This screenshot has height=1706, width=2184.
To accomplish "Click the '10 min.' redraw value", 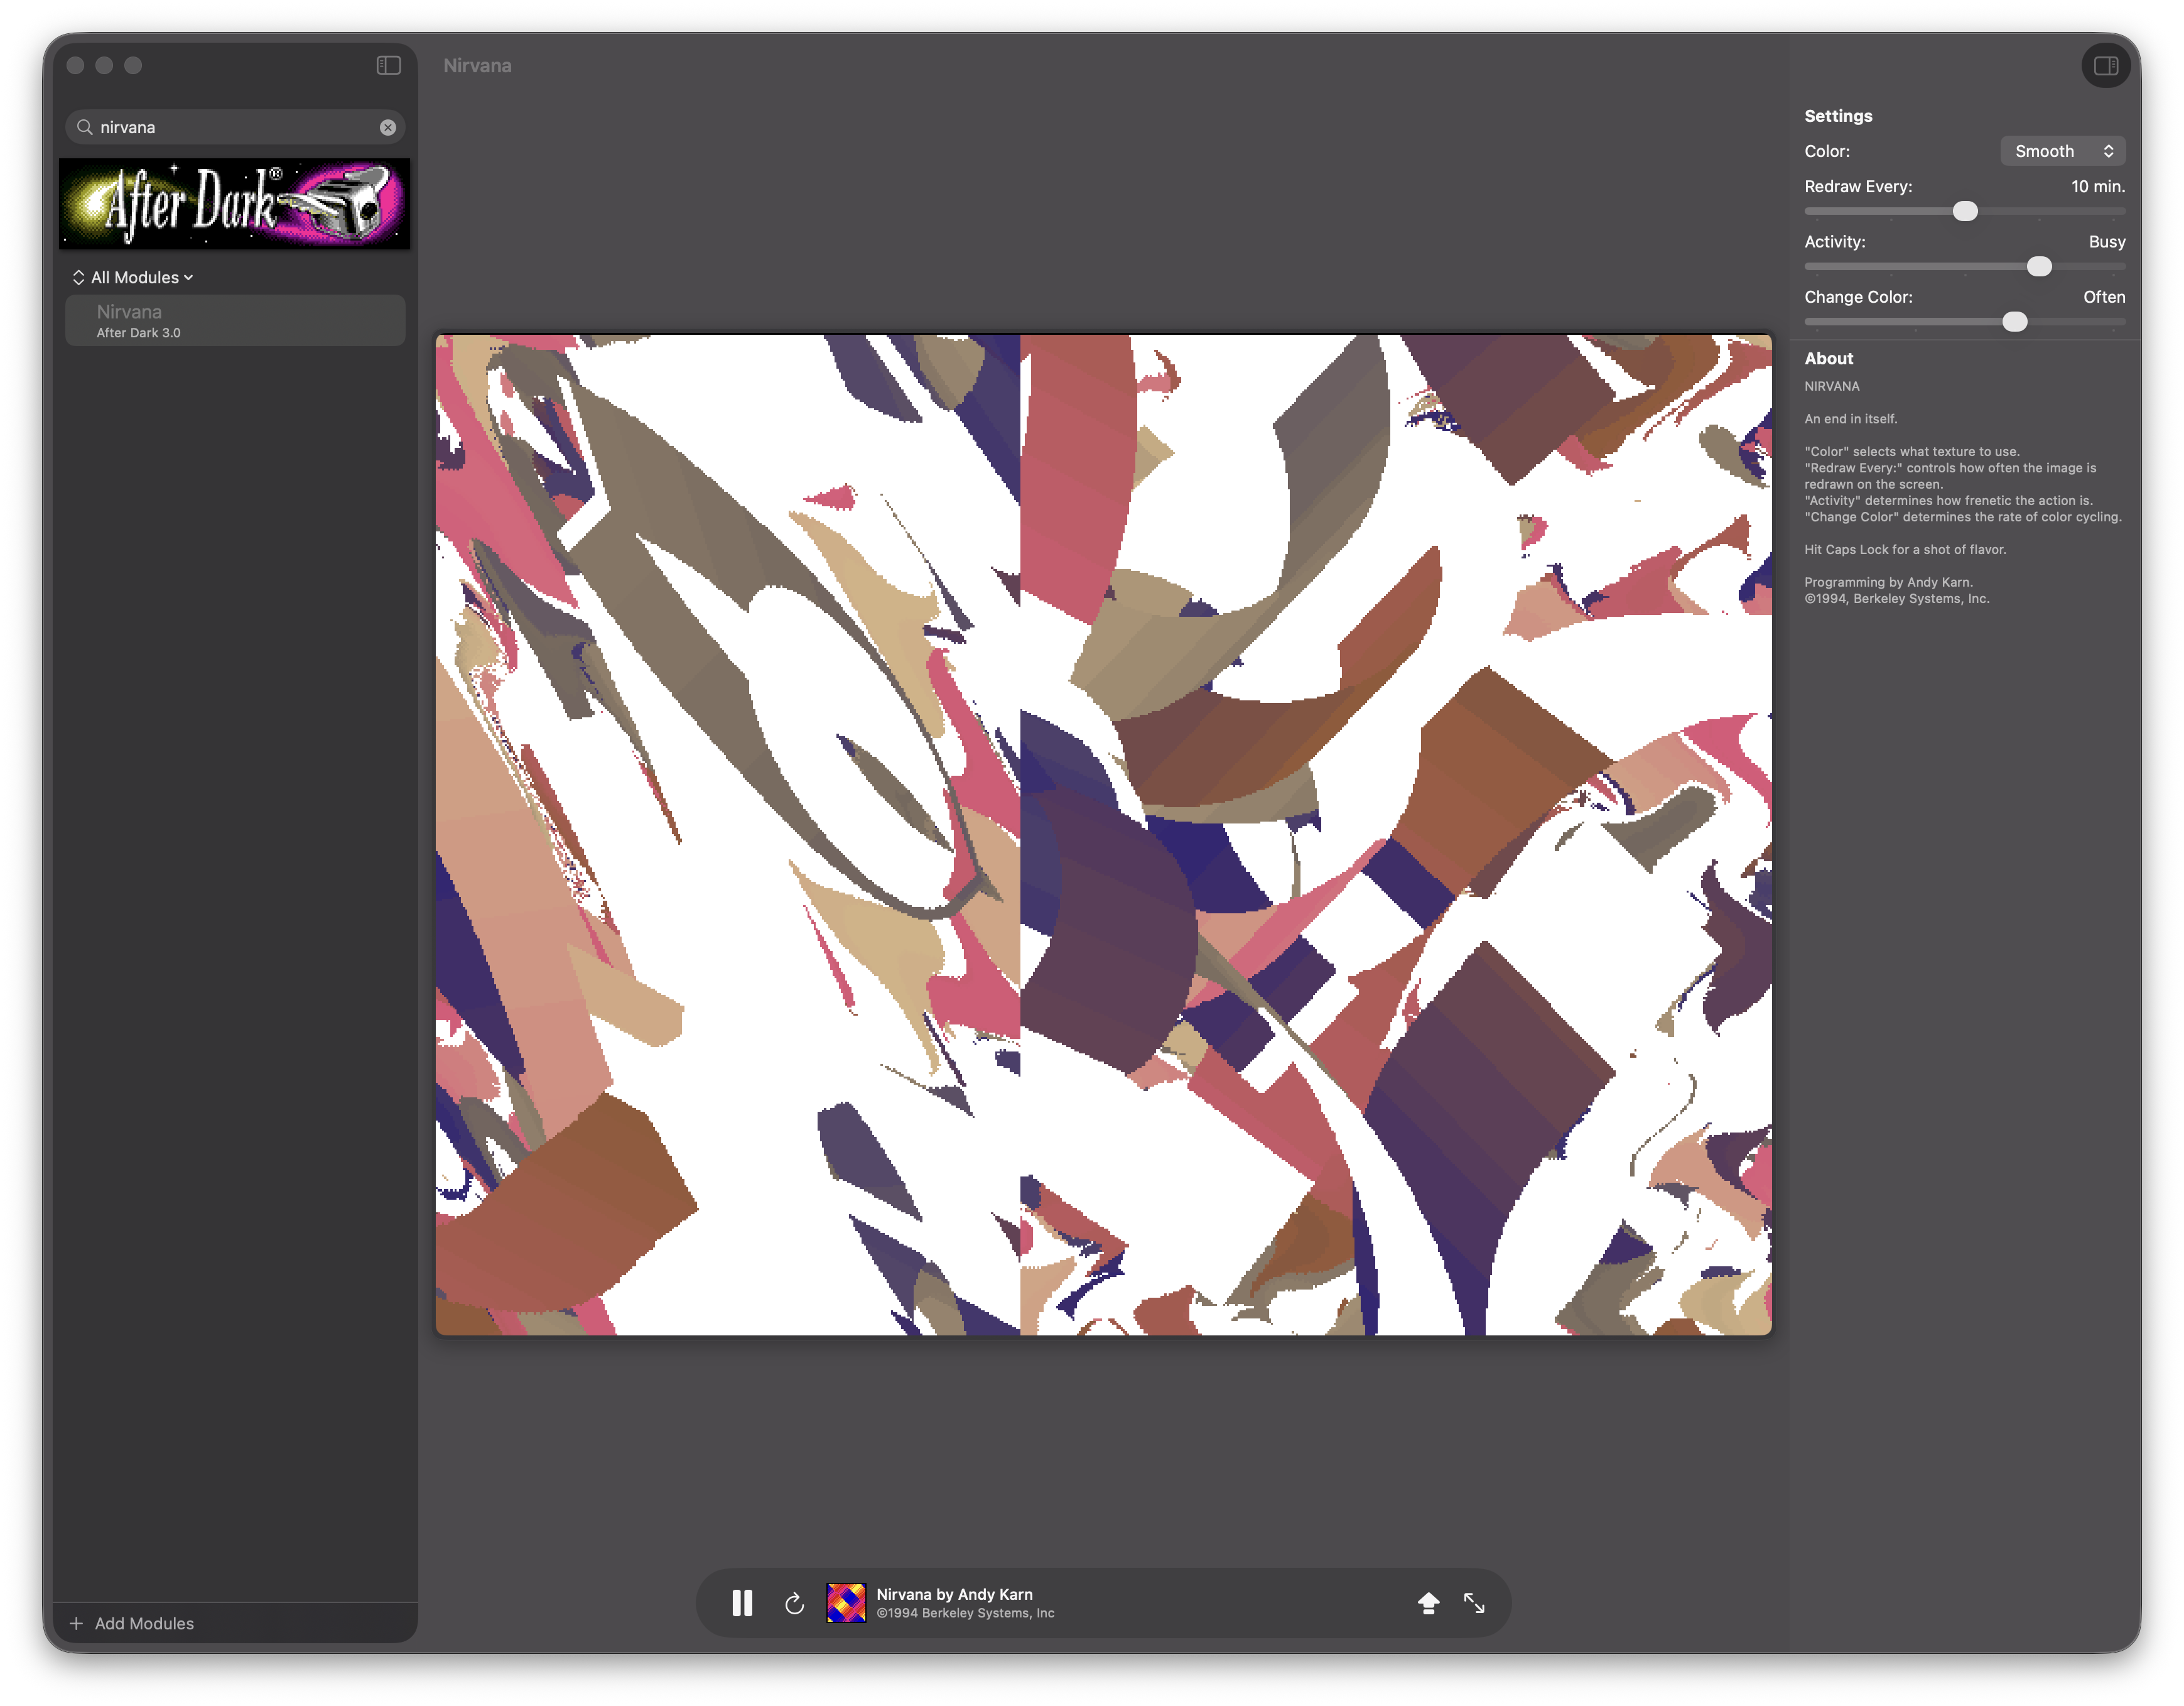I will click(x=2097, y=186).
